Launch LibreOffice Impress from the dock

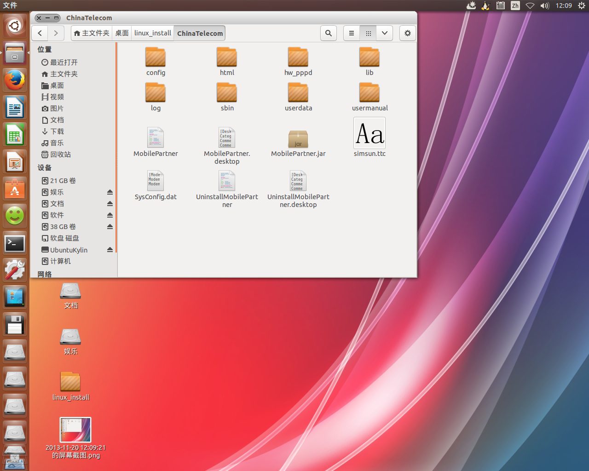pyautogui.click(x=15, y=162)
